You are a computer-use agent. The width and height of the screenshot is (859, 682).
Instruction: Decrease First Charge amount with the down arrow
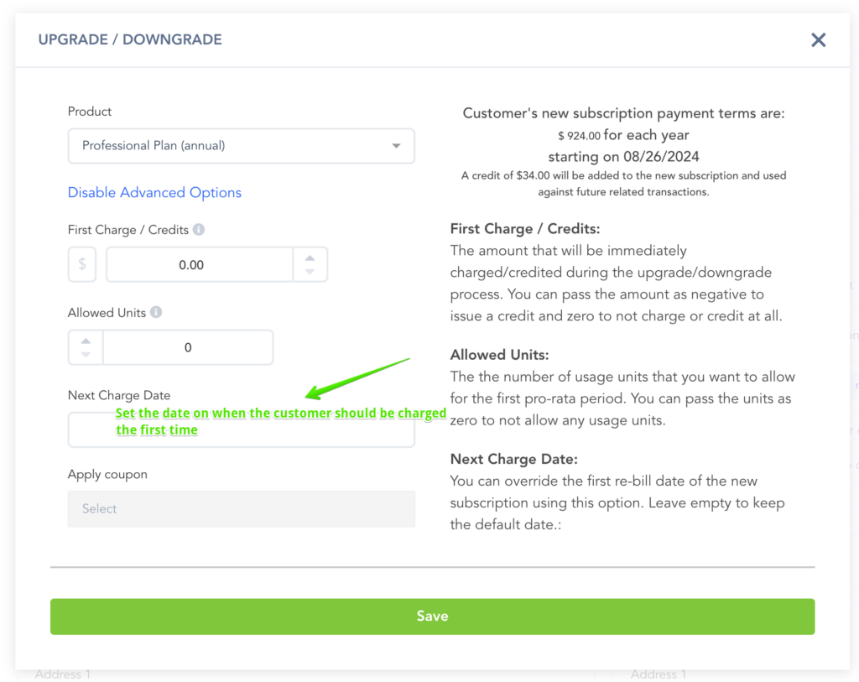(x=310, y=272)
